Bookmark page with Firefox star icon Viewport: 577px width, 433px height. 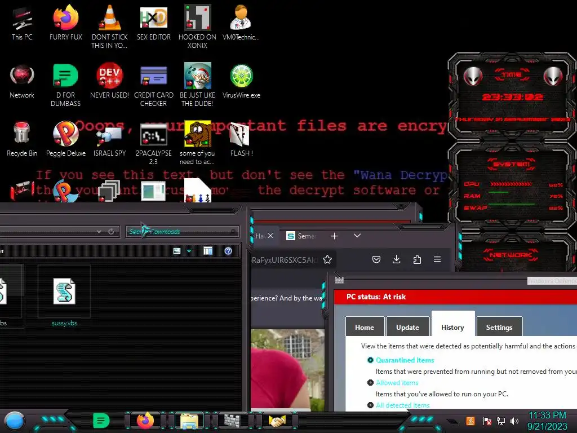(x=327, y=259)
